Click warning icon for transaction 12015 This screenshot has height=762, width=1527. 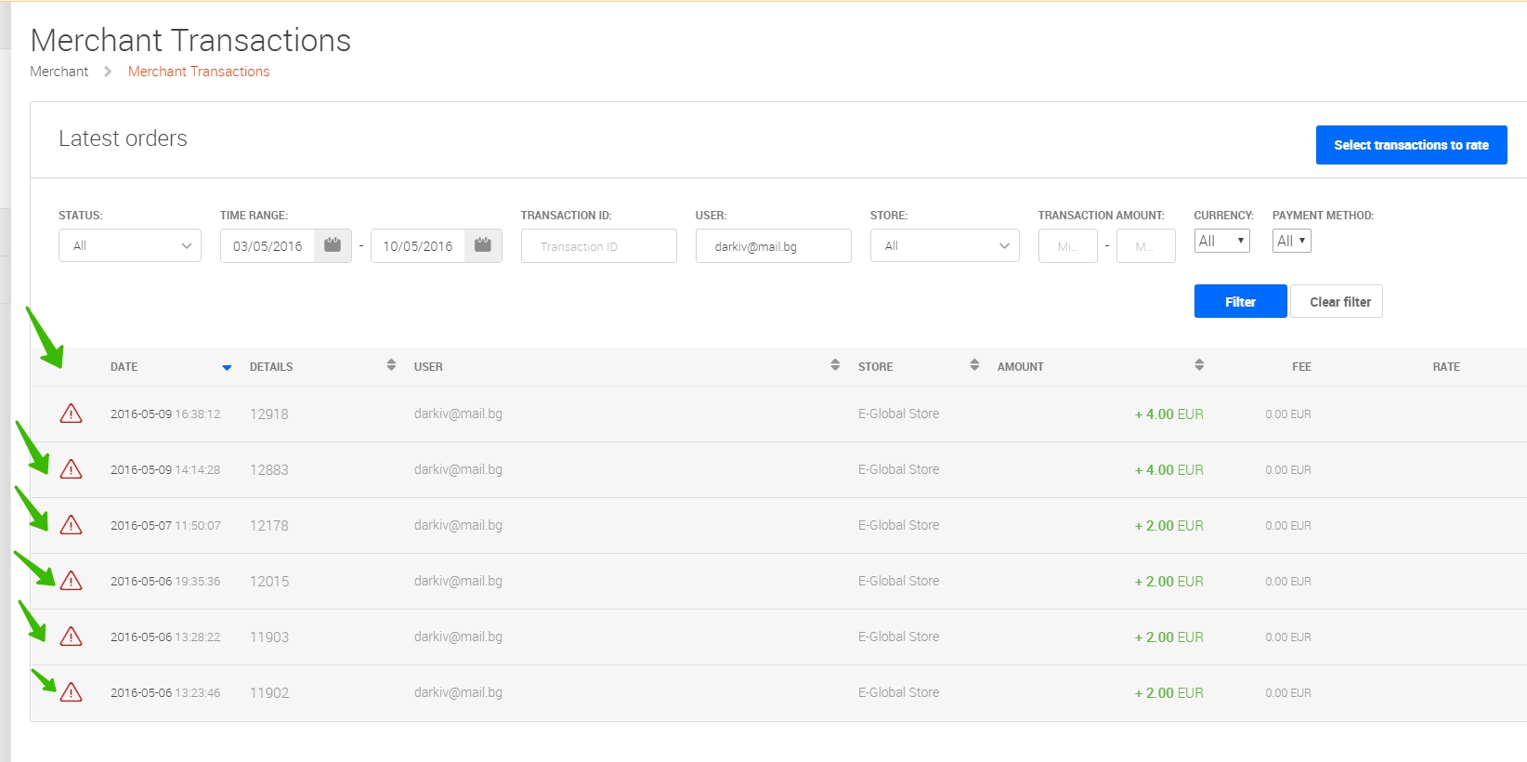tap(71, 581)
